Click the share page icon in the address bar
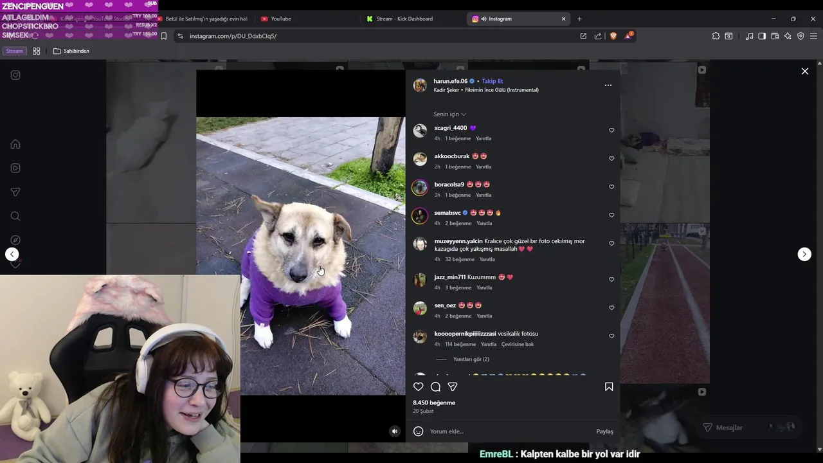The width and height of the screenshot is (823, 463). pos(598,36)
